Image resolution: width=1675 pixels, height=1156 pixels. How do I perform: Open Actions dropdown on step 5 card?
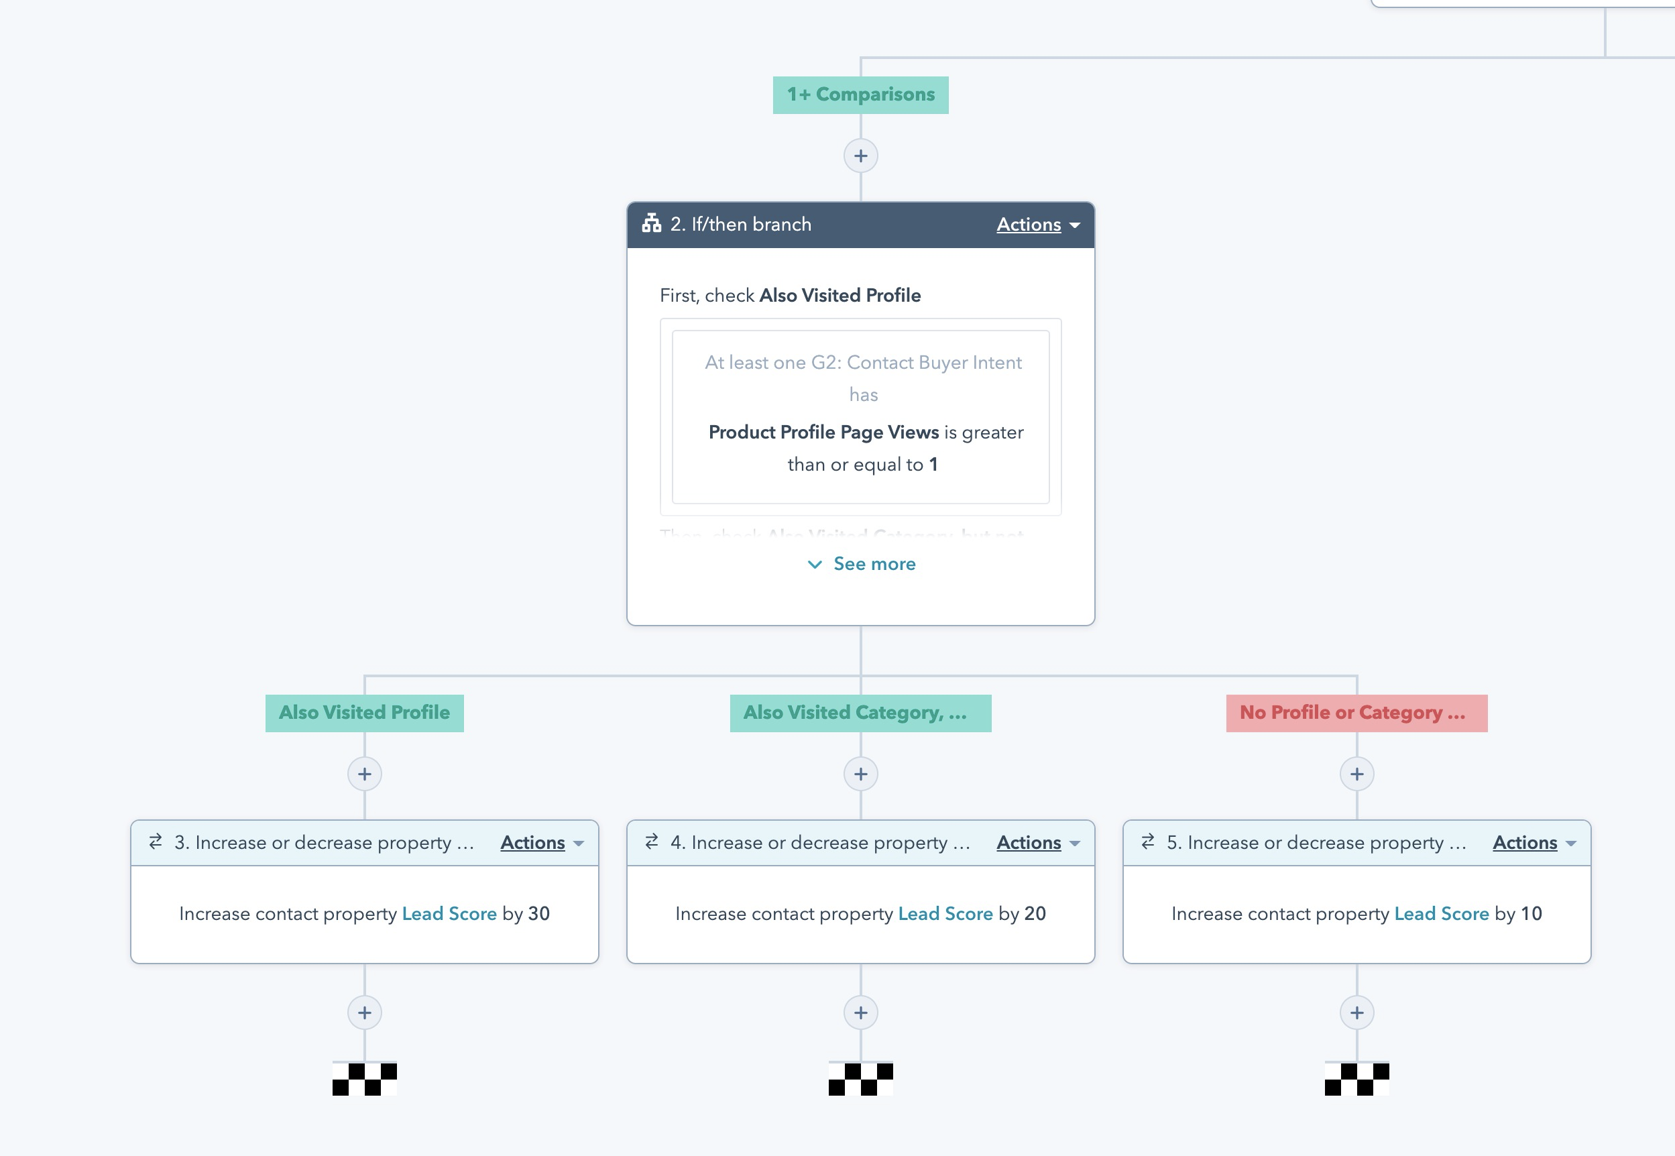click(x=1533, y=842)
